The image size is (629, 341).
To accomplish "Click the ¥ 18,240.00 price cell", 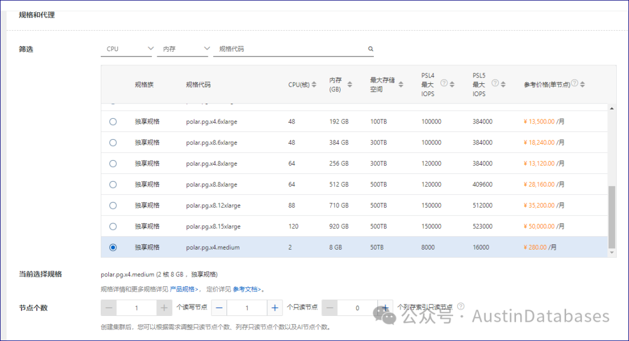I will [544, 143].
